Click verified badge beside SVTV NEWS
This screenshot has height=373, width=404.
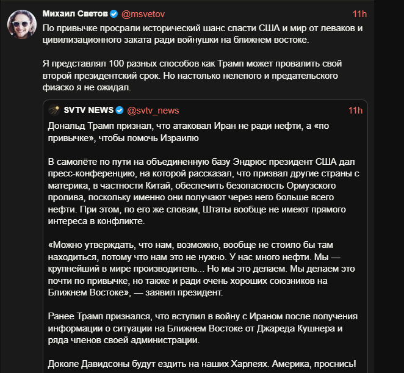tap(120, 110)
